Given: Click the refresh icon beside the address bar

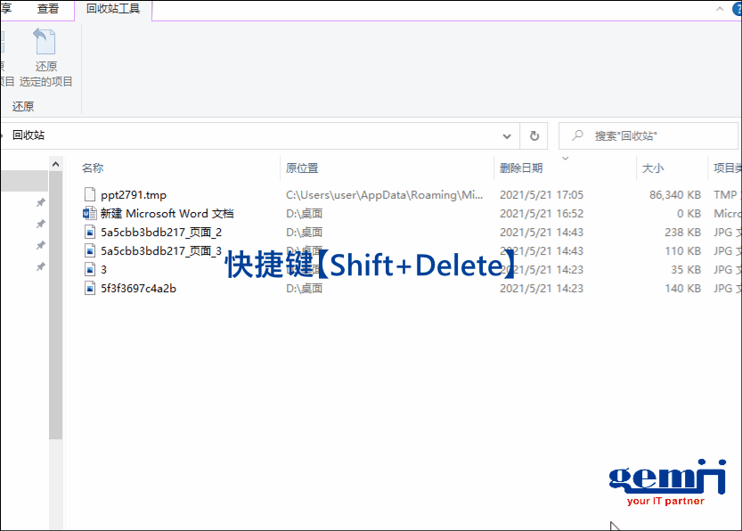Looking at the screenshot, I should (533, 135).
